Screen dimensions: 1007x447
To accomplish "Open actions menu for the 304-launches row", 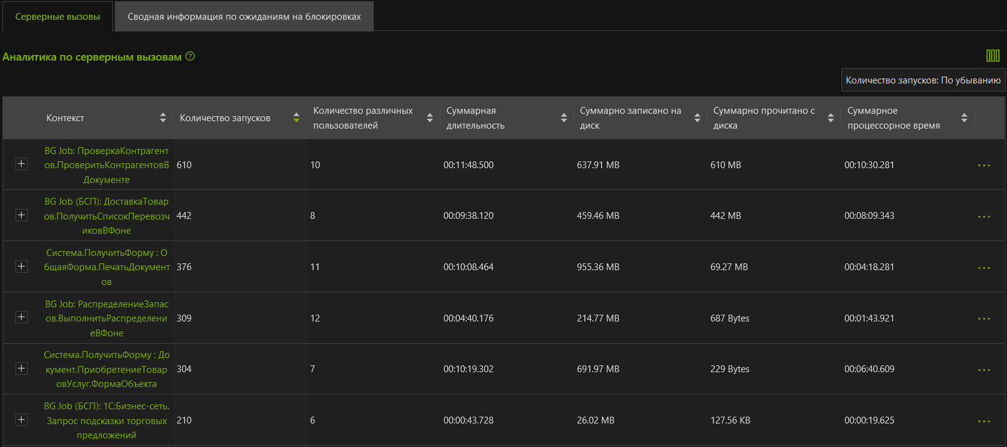I will tap(984, 370).
